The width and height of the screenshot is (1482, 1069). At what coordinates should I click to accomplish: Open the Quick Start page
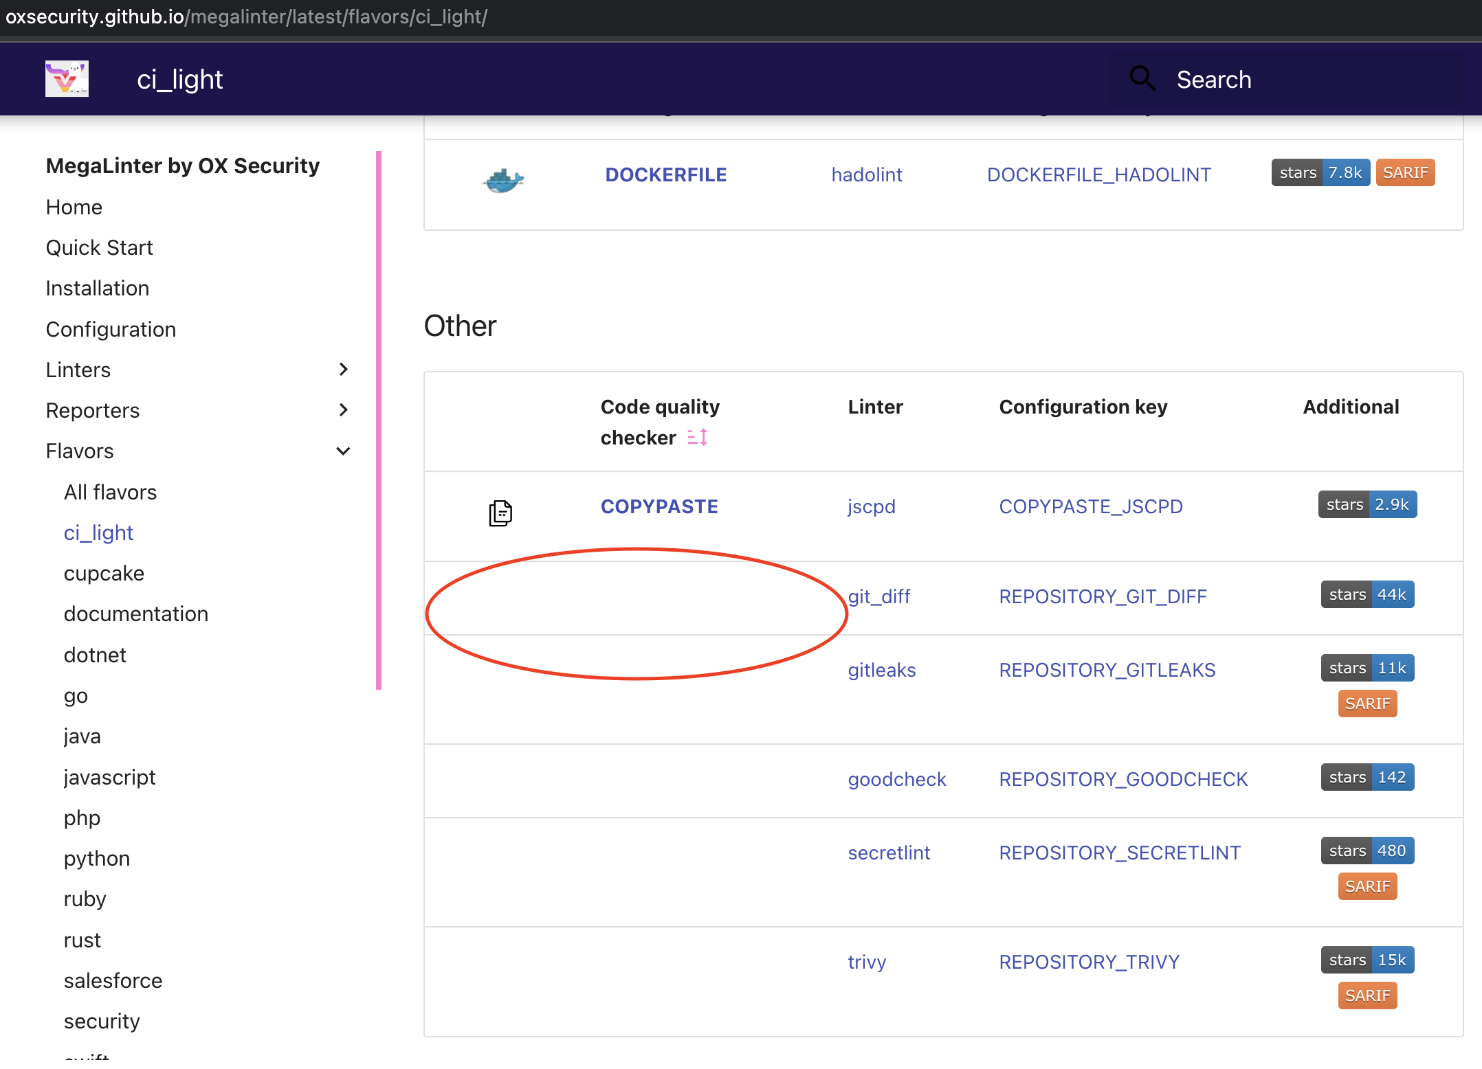99,247
